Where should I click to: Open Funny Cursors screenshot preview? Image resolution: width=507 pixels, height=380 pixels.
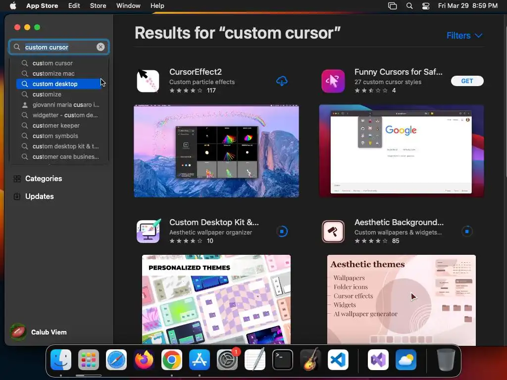tap(401, 151)
